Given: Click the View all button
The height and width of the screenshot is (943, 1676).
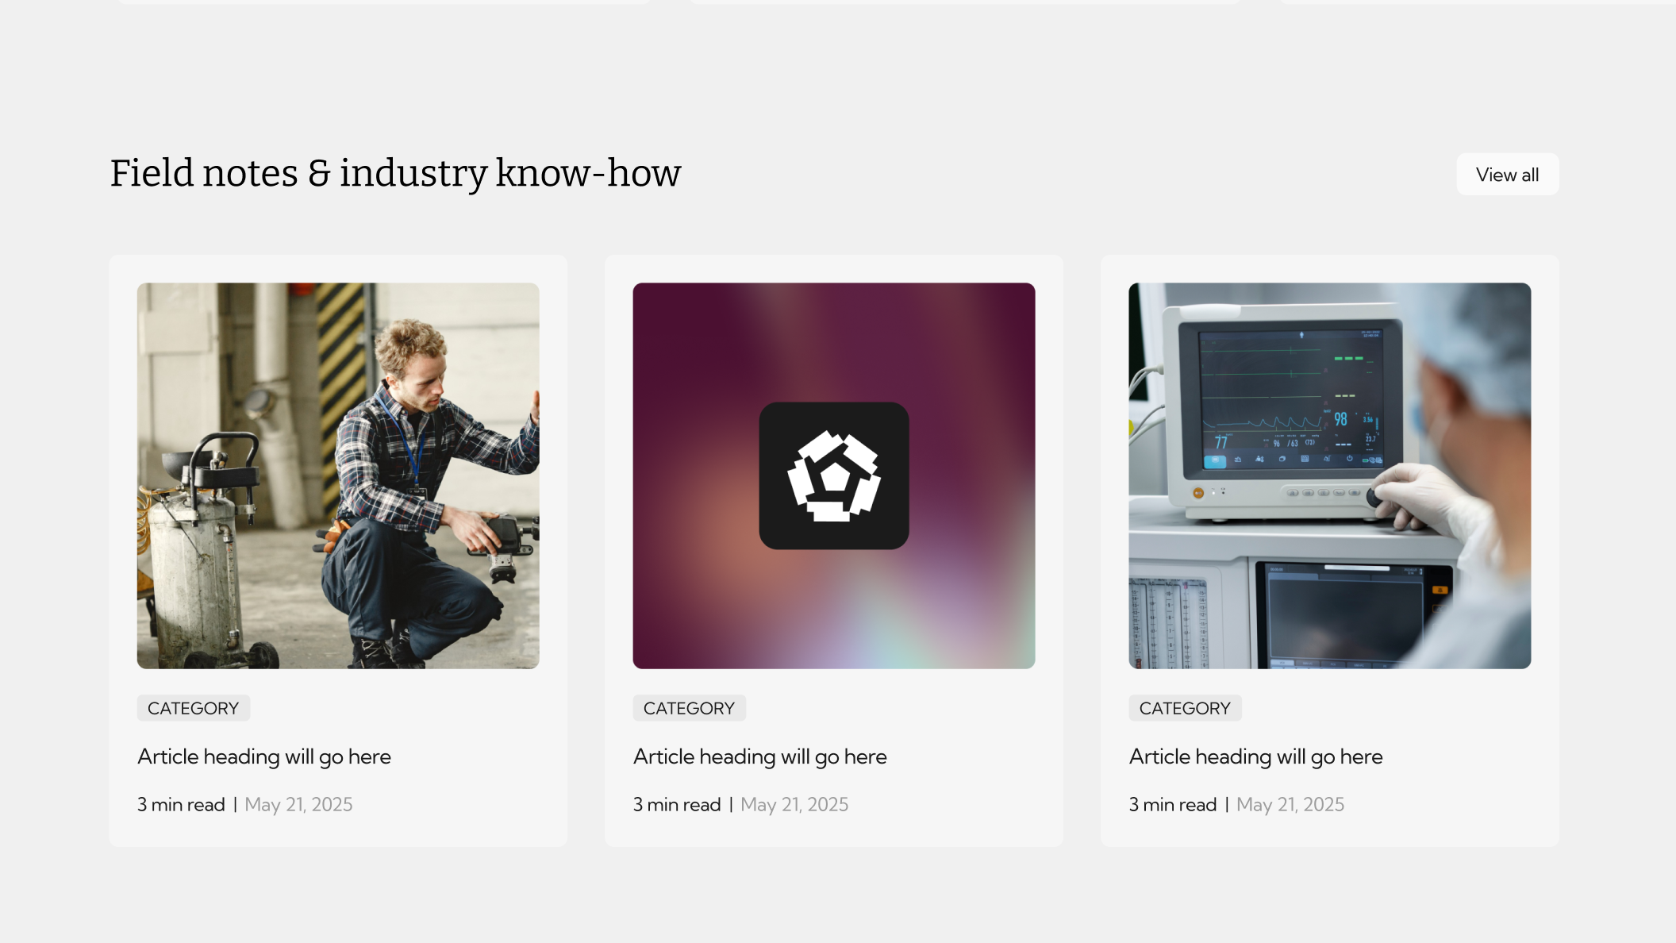Looking at the screenshot, I should click(1507, 175).
